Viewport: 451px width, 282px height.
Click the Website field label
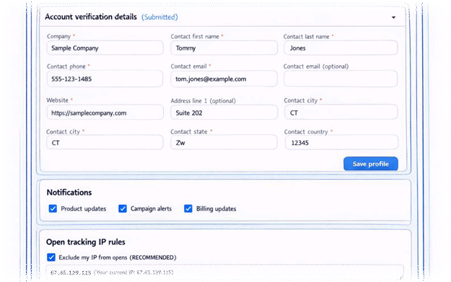pyautogui.click(x=58, y=100)
